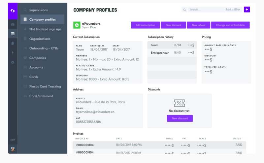Click Amount base per month hidden value

208,49
